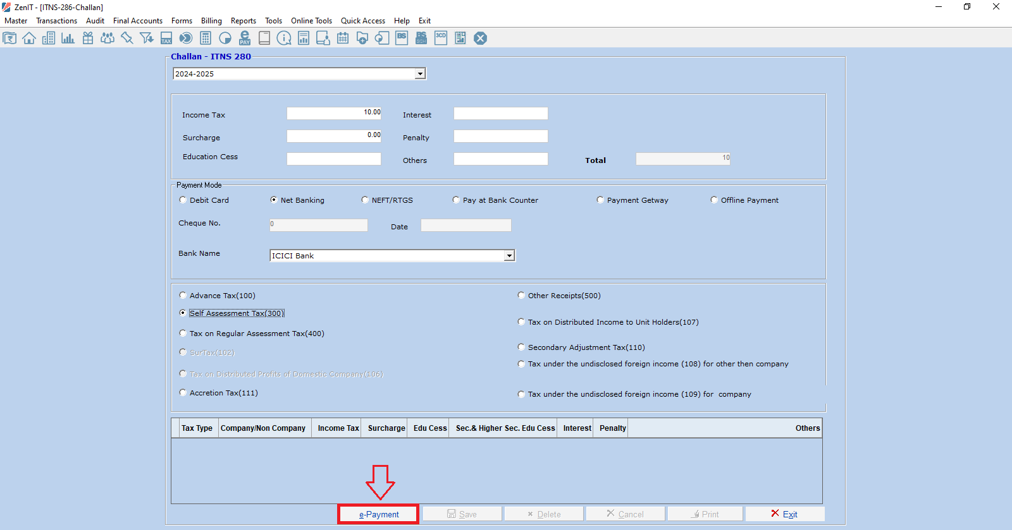Open the calendar toolbar icon

(x=343, y=38)
